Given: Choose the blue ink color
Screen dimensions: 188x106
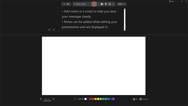Looking at the screenshot, I should tap(109, 99).
